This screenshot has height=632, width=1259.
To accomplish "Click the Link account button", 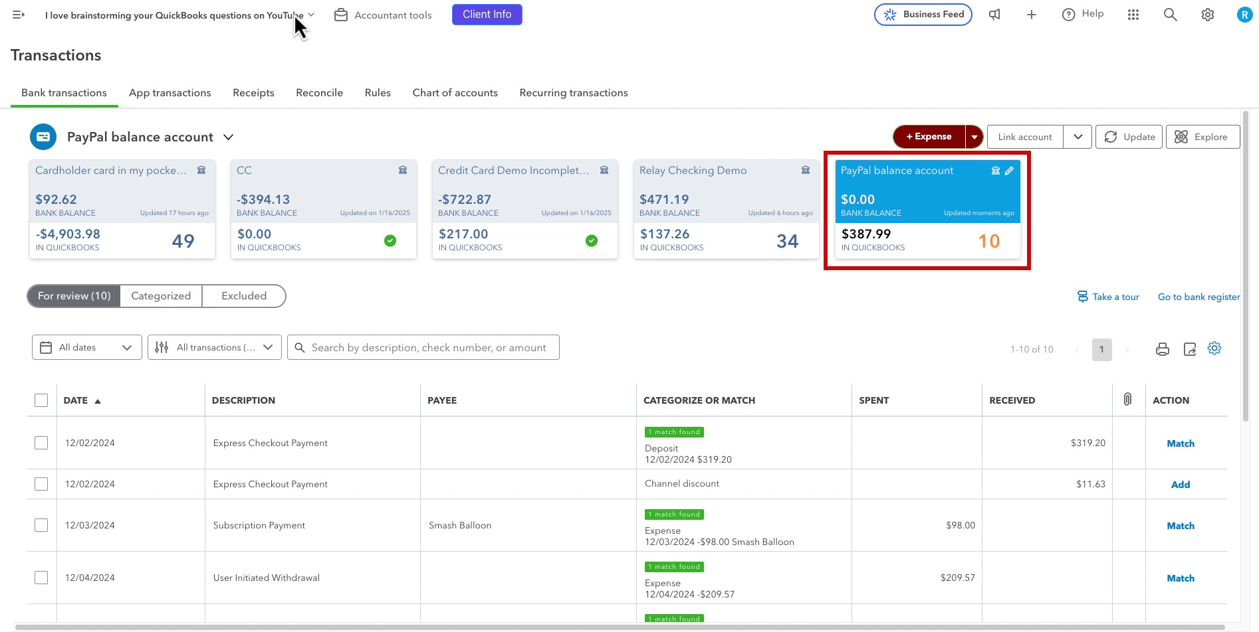I will point(1025,137).
